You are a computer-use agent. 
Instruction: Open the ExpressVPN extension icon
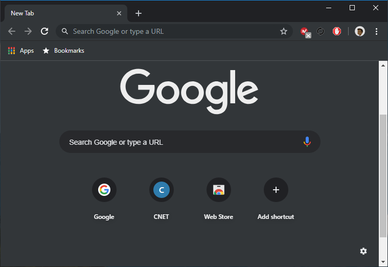tap(304, 31)
